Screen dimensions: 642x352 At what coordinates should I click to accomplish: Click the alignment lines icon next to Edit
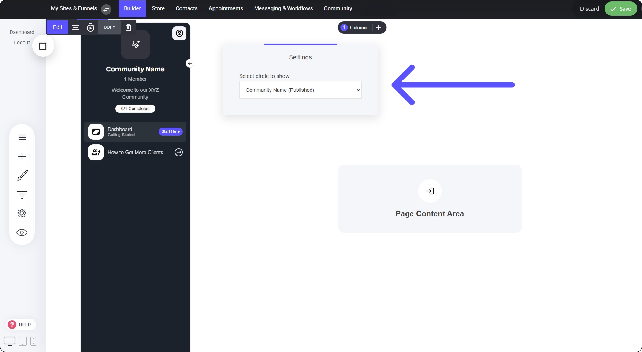pyautogui.click(x=76, y=27)
